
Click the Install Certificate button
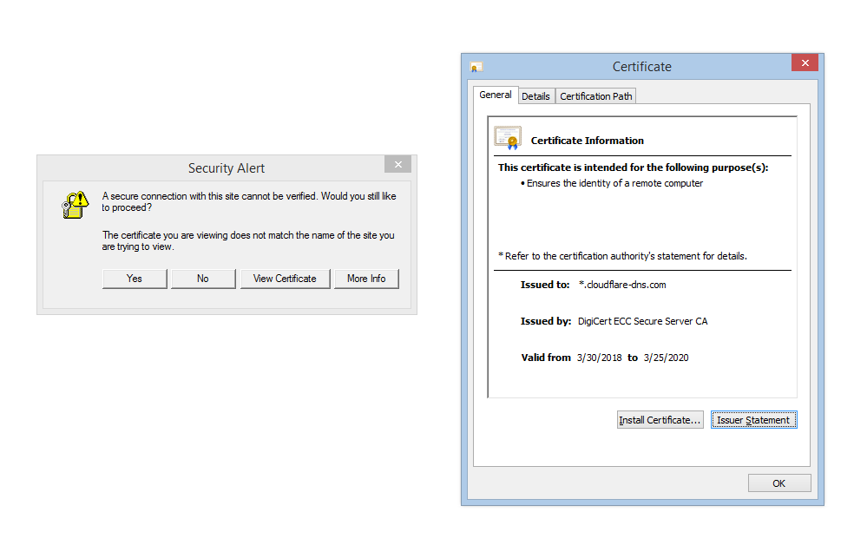pyautogui.click(x=660, y=420)
